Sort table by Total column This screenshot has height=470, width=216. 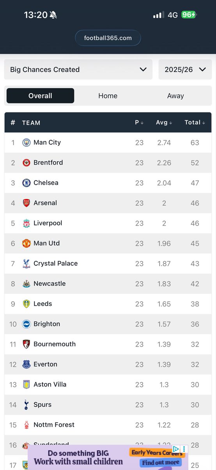tap(195, 123)
